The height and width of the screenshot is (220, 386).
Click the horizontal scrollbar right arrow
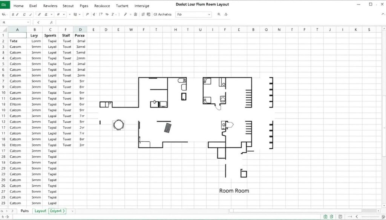378,211
